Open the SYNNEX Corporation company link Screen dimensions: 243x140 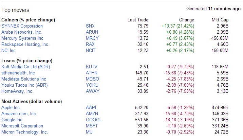point(22,26)
